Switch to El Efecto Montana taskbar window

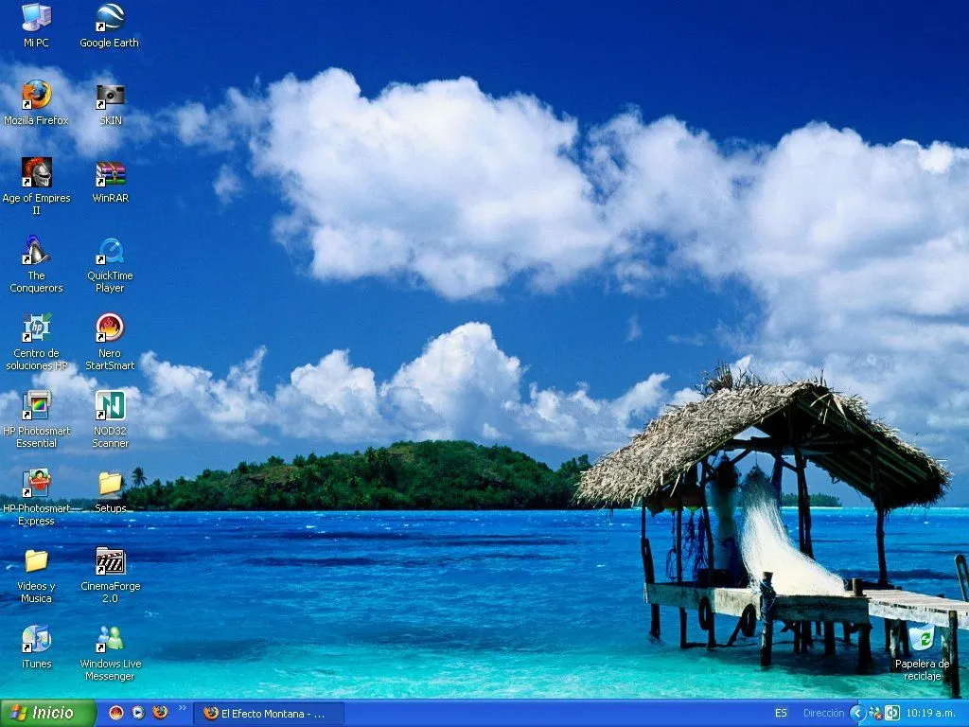pos(269,713)
